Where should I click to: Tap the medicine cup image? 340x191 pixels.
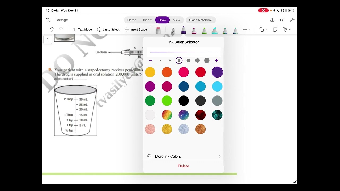point(76,110)
